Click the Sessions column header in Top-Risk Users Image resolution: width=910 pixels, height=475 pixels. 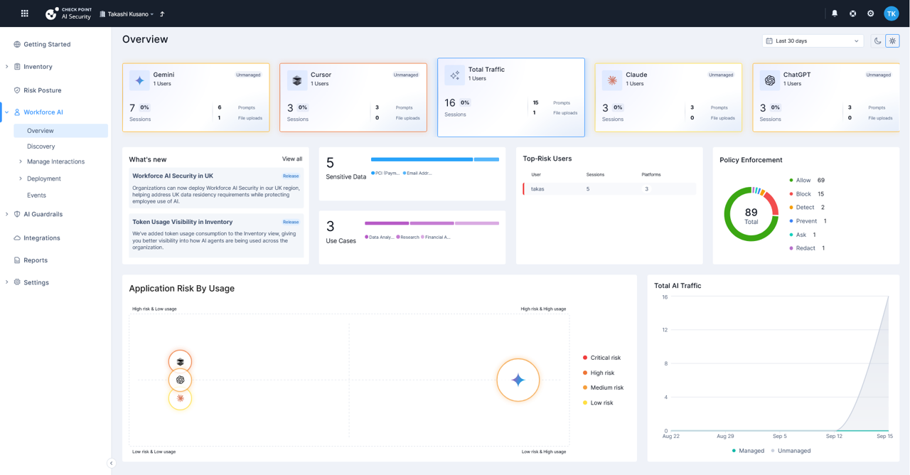coord(595,174)
